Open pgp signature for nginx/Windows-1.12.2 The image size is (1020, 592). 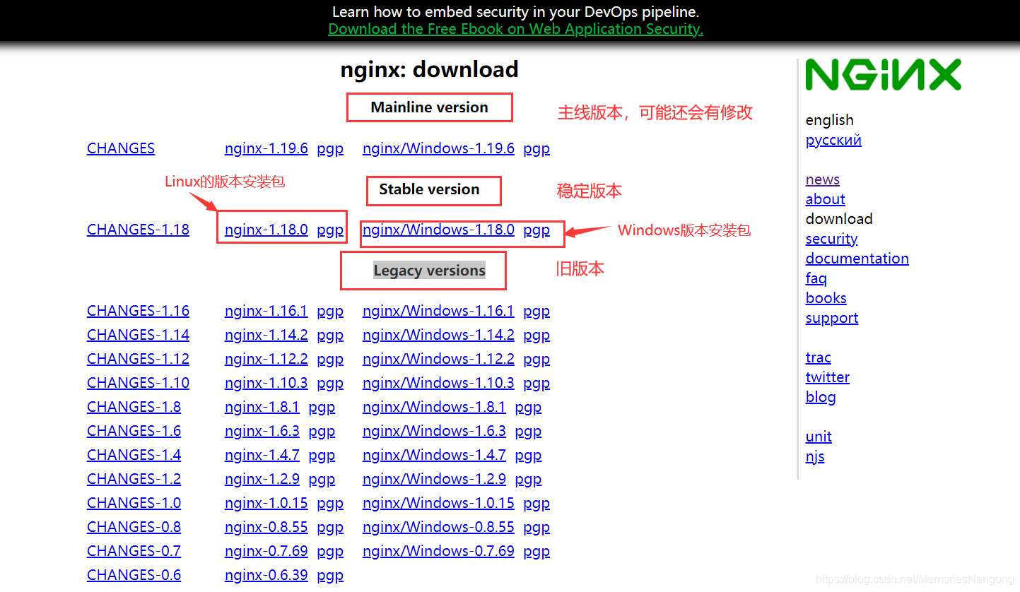(x=537, y=360)
